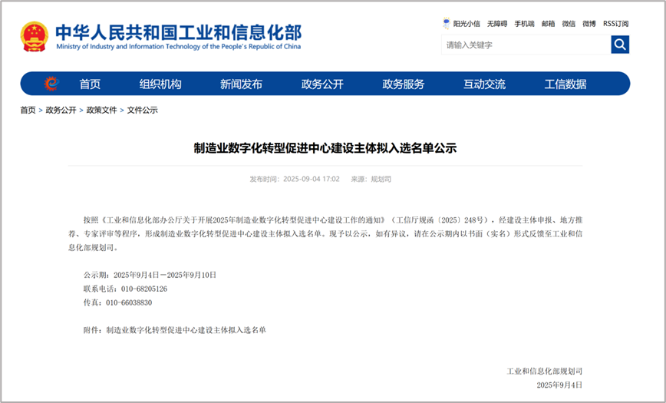
Task: Open the 工信数据 navigation item
Action: [x=565, y=84]
